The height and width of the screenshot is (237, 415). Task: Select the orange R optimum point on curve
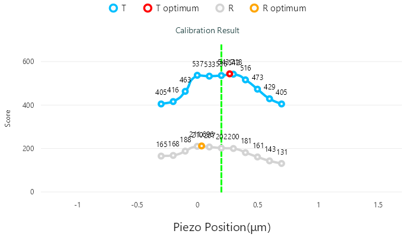click(202, 146)
